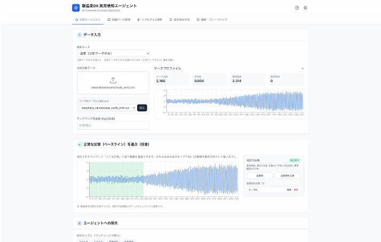Click the dark 読込 load button
Screen dimensions: 381x242
point(142,108)
